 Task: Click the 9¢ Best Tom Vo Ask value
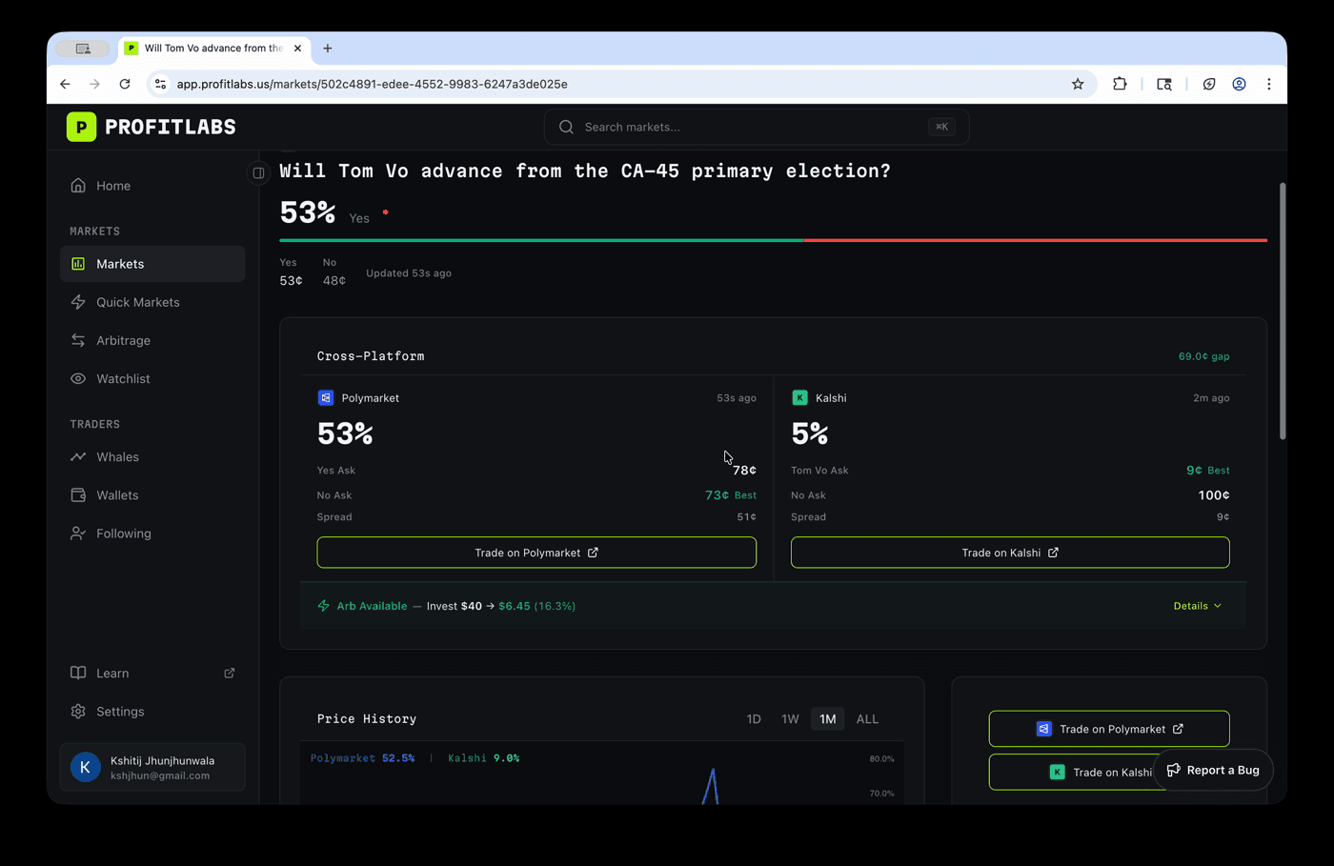coord(1207,471)
